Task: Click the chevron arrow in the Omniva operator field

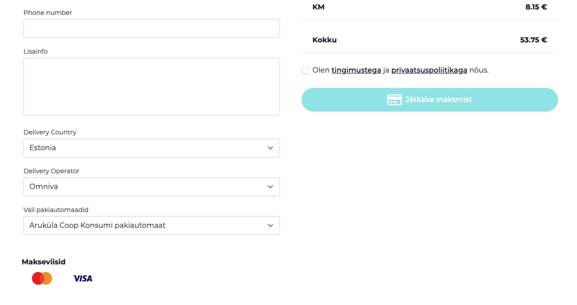Action: [270, 187]
